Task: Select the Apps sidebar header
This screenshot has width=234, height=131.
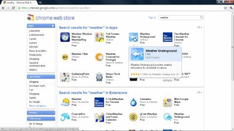Action: (x=41, y=26)
